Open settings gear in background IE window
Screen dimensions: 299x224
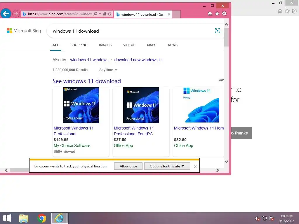(294, 11)
